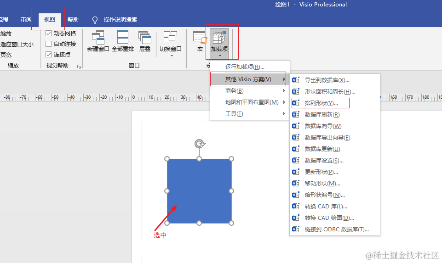
Task: Click the icon beside 形状面积和周长(H)
Action: (x=296, y=92)
